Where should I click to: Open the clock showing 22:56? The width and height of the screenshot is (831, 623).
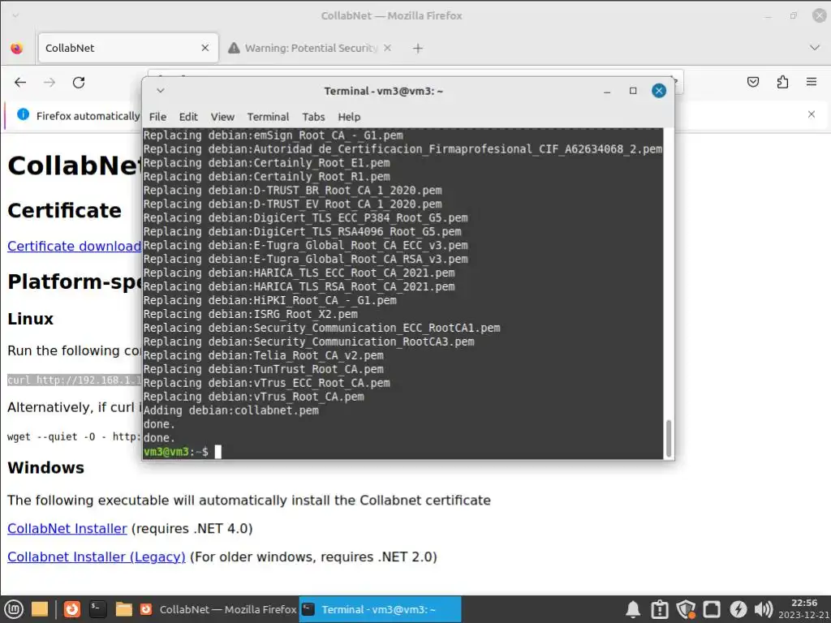[804, 609]
